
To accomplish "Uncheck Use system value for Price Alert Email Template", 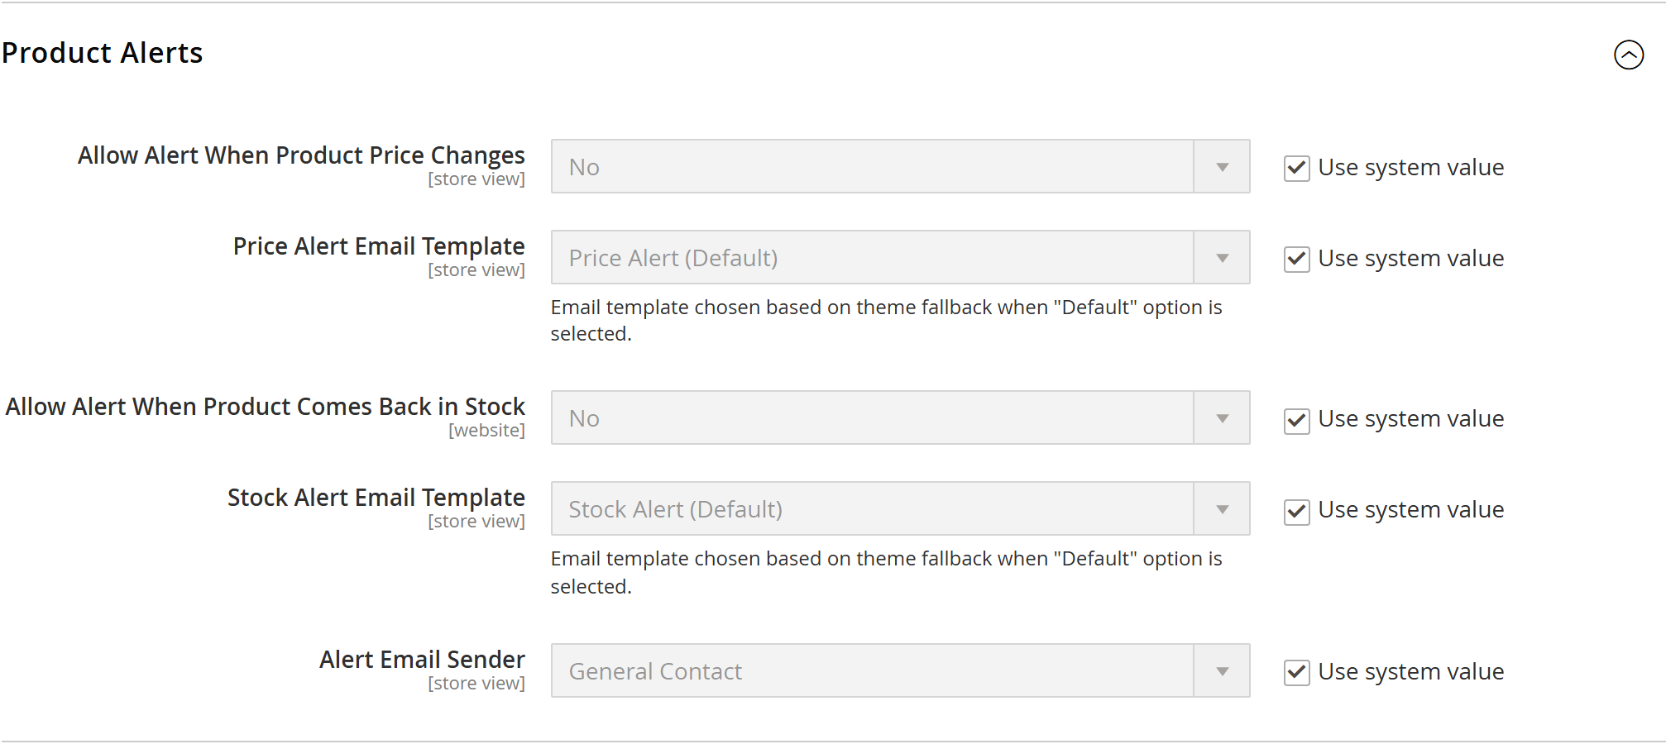I will [x=1296, y=259].
